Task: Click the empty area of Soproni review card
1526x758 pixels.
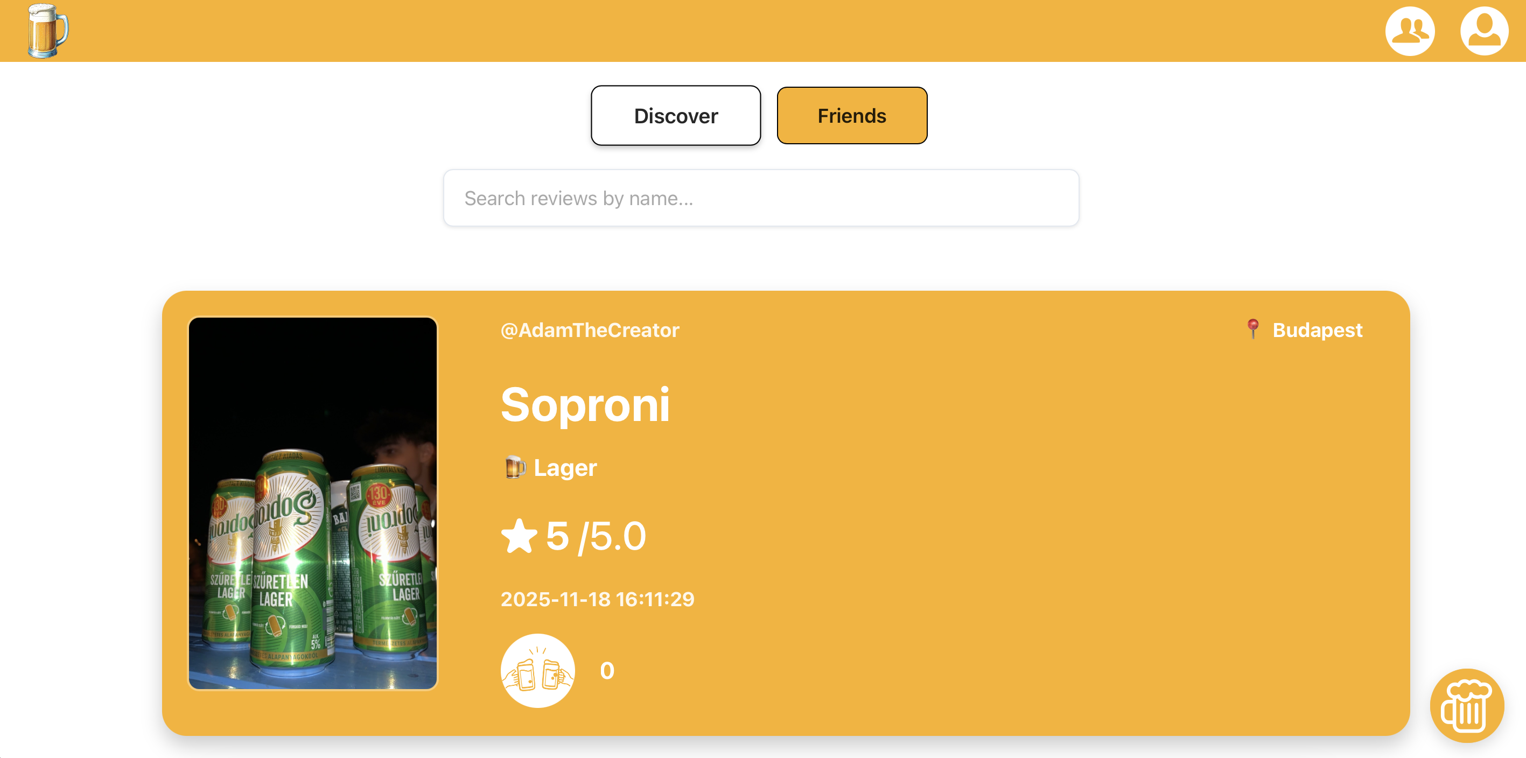Action: (1007, 533)
